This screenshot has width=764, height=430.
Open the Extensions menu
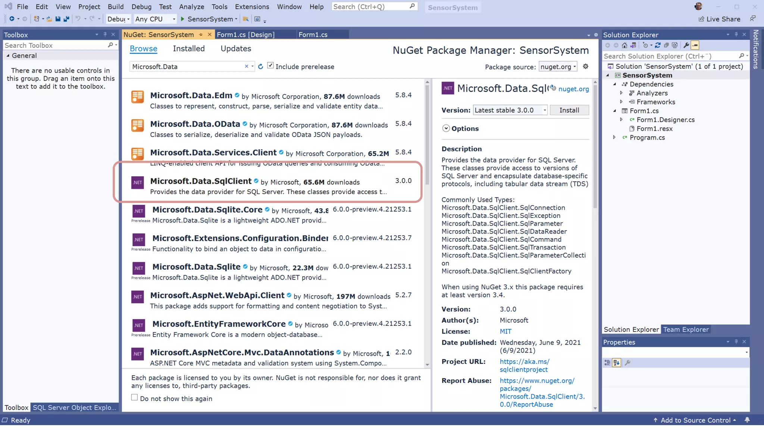point(252,7)
